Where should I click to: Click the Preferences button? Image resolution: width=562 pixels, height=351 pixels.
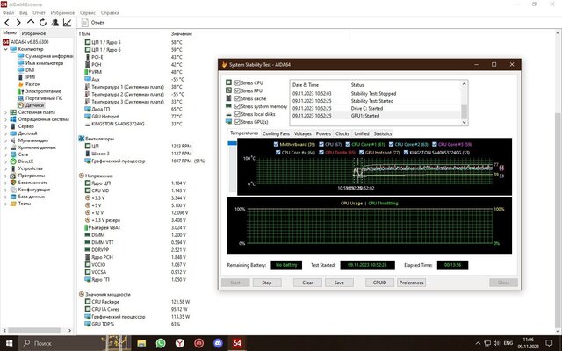[411, 283]
